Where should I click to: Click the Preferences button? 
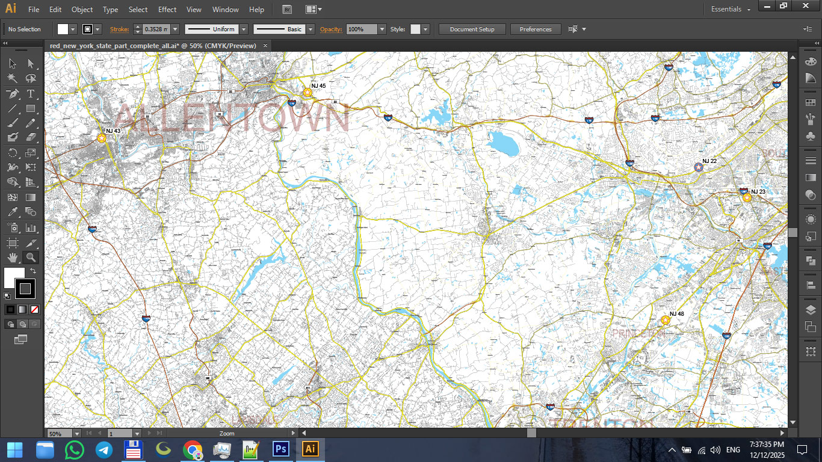click(x=535, y=29)
